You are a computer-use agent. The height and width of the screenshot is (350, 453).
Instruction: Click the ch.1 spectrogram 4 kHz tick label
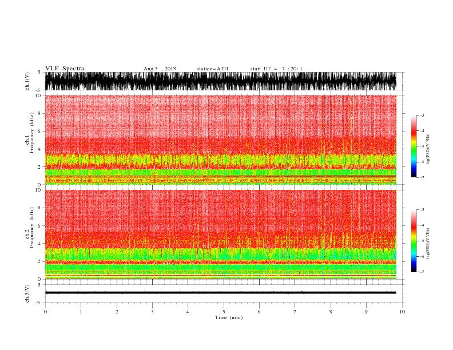pos(39,149)
